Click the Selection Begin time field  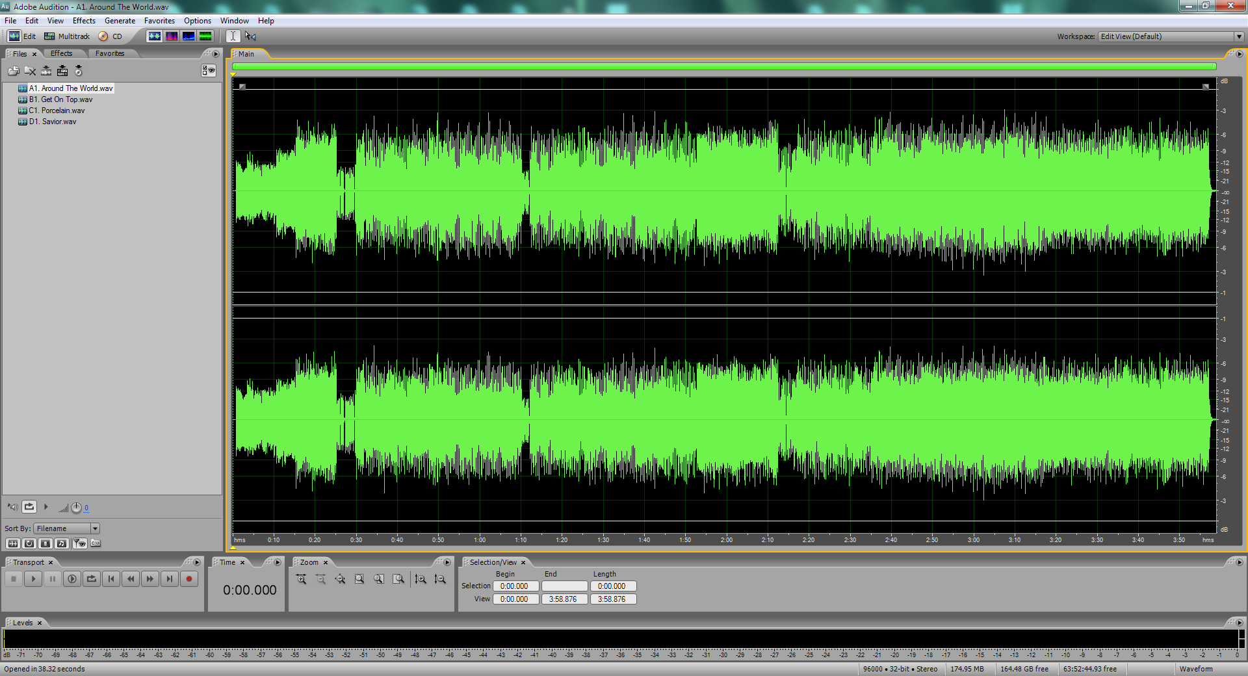click(x=515, y=586)
